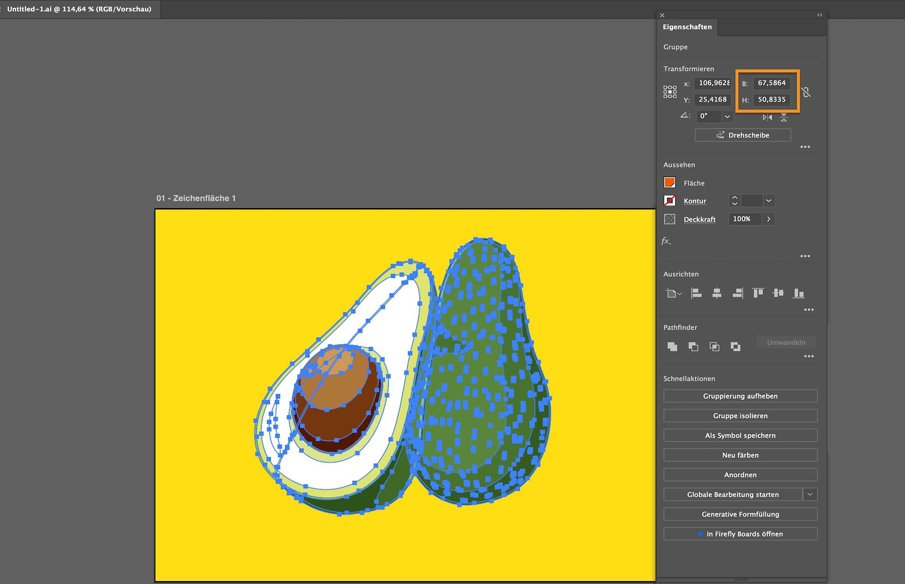This screenshot has height=584, width=905.
Task: Click the Neu färben button
Action: pyautogui.click(x=740, y=455)
